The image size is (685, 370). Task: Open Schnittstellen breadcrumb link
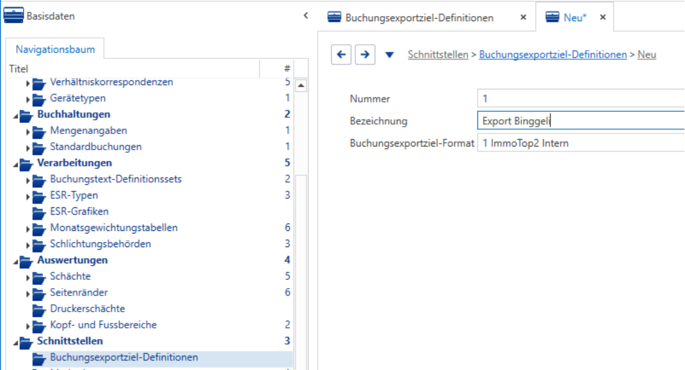tap(438, 55)
